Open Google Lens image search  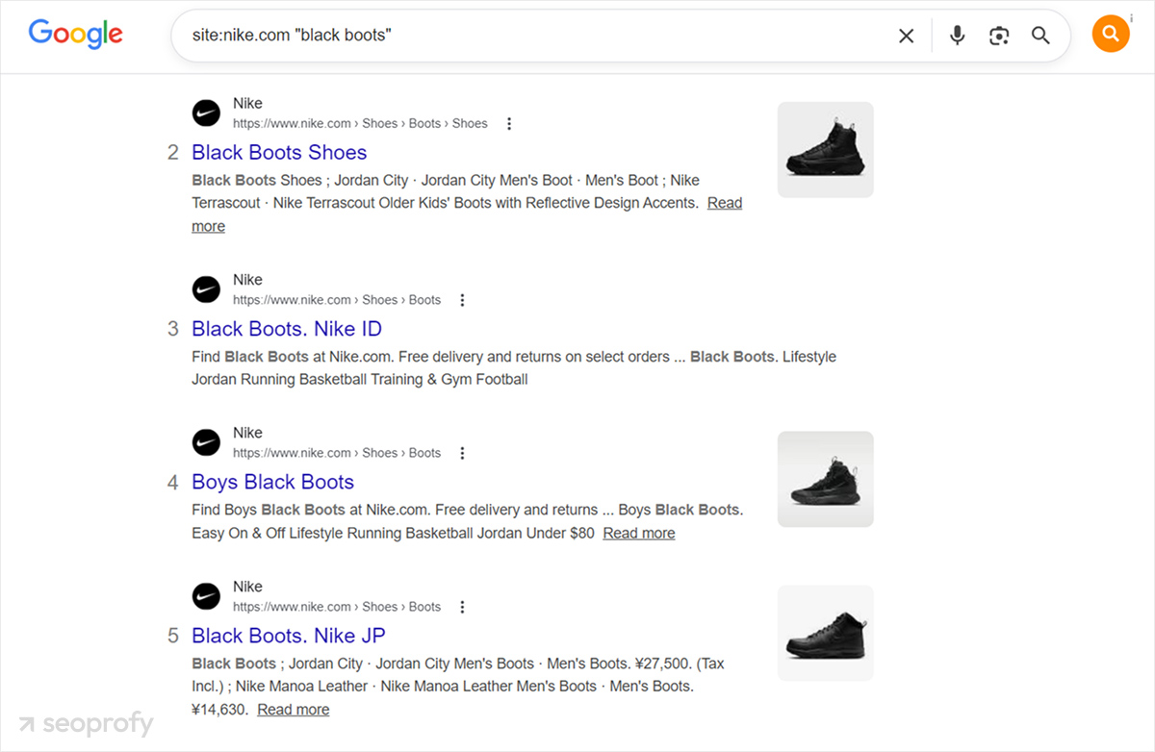coord(998,35)
